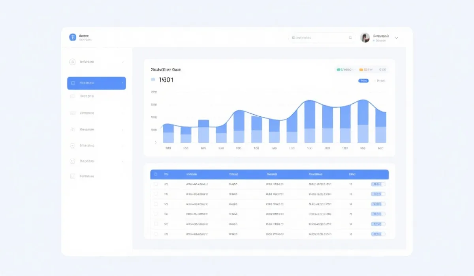
Task: Expand the user account dropdown chevron
Action: coord(397,38)
